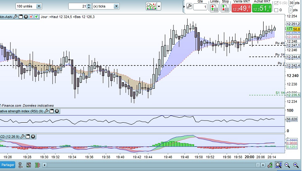The height and width of the screenshot is (171, 302).
Task: Place a Limite order via its icon
Action: [x=214, y=8]
